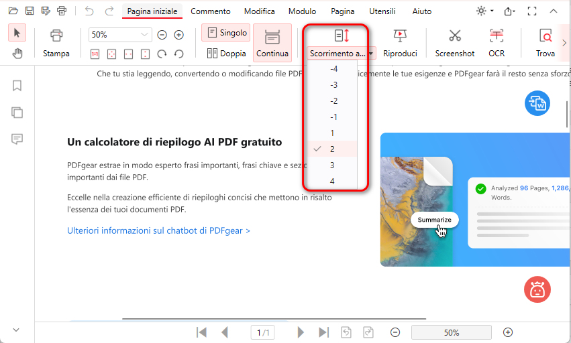Open the red chatbot assistant button
Viewport: 571px width, 343px height.
[537, 289]
